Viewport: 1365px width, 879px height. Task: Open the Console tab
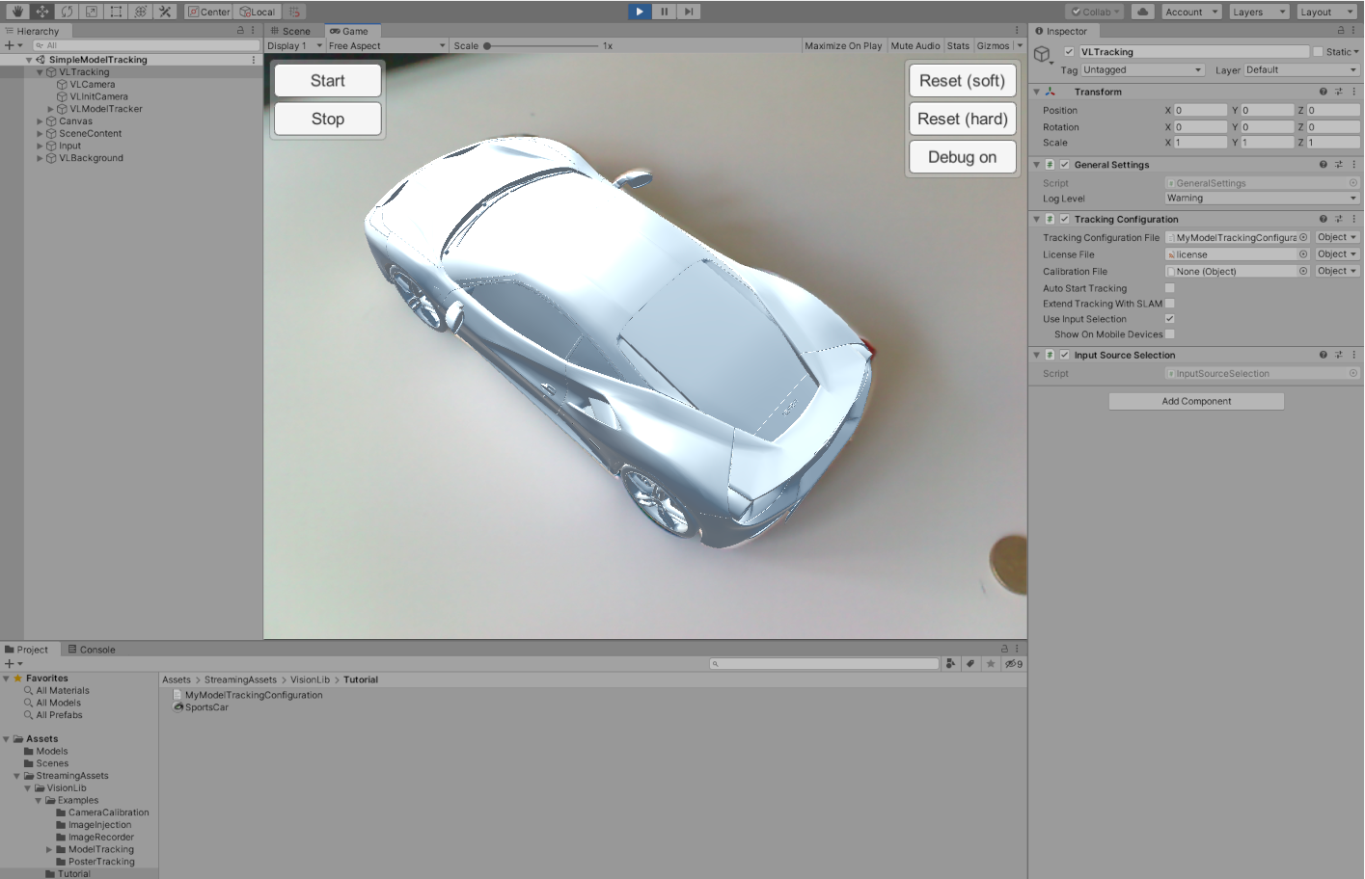click(92, 650)
